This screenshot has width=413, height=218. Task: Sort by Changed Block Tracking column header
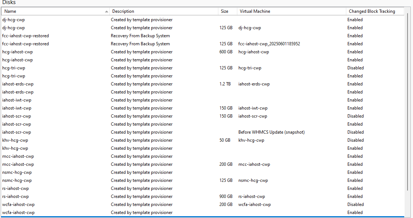375,11
